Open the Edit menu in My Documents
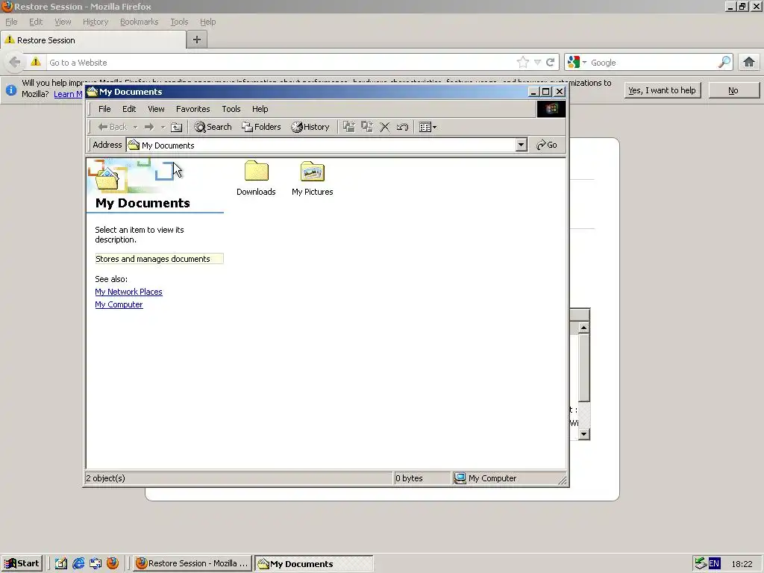The height and width of the screenshot is (573, 764). coord(129,109)
